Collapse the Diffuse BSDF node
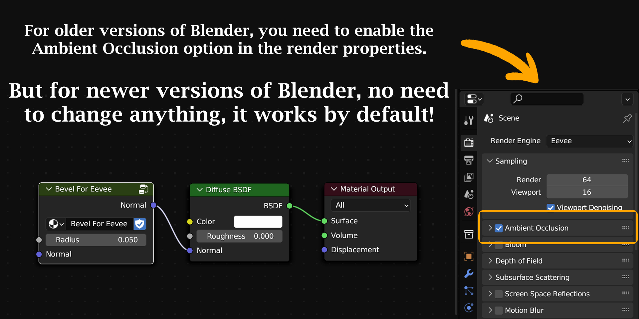 click(x=200, y=190)
